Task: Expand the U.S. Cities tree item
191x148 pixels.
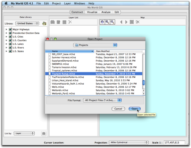Action: 7,37
